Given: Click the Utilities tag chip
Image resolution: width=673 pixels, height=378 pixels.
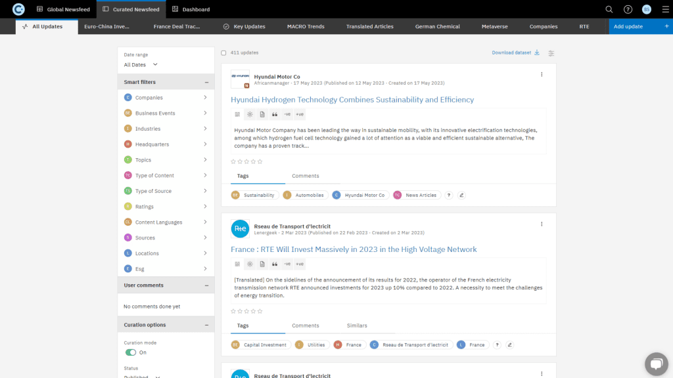Looking at the screenshot, I should coord(312,345).
